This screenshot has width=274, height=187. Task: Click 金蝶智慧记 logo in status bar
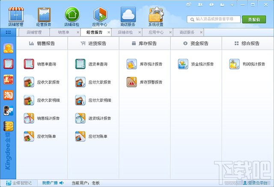click(19, 183)
